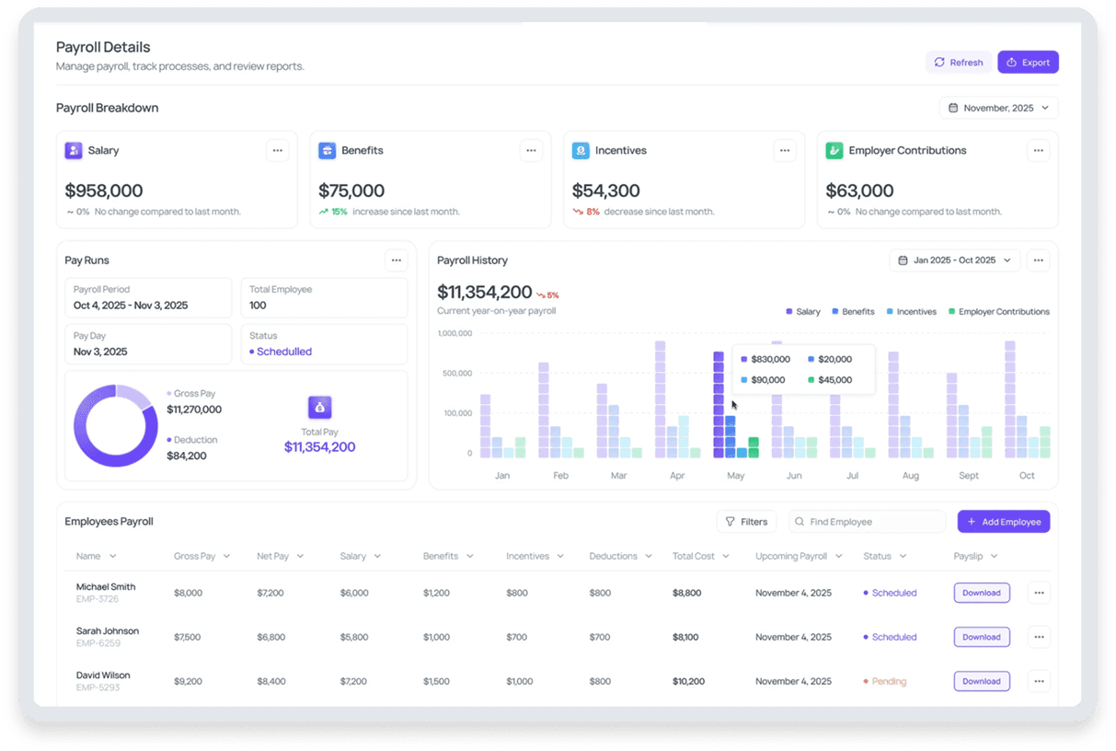
Task: Click the Benefits card blue icon
Action: [328, 150]
